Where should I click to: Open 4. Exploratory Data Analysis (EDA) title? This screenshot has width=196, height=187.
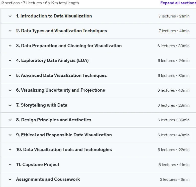52,60
